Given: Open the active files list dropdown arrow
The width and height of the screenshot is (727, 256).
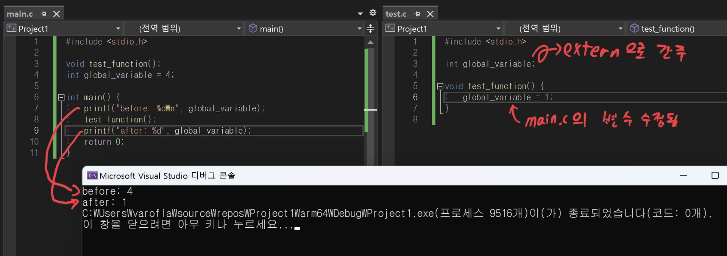Looking at the screenshot, I should click(360, 14).
